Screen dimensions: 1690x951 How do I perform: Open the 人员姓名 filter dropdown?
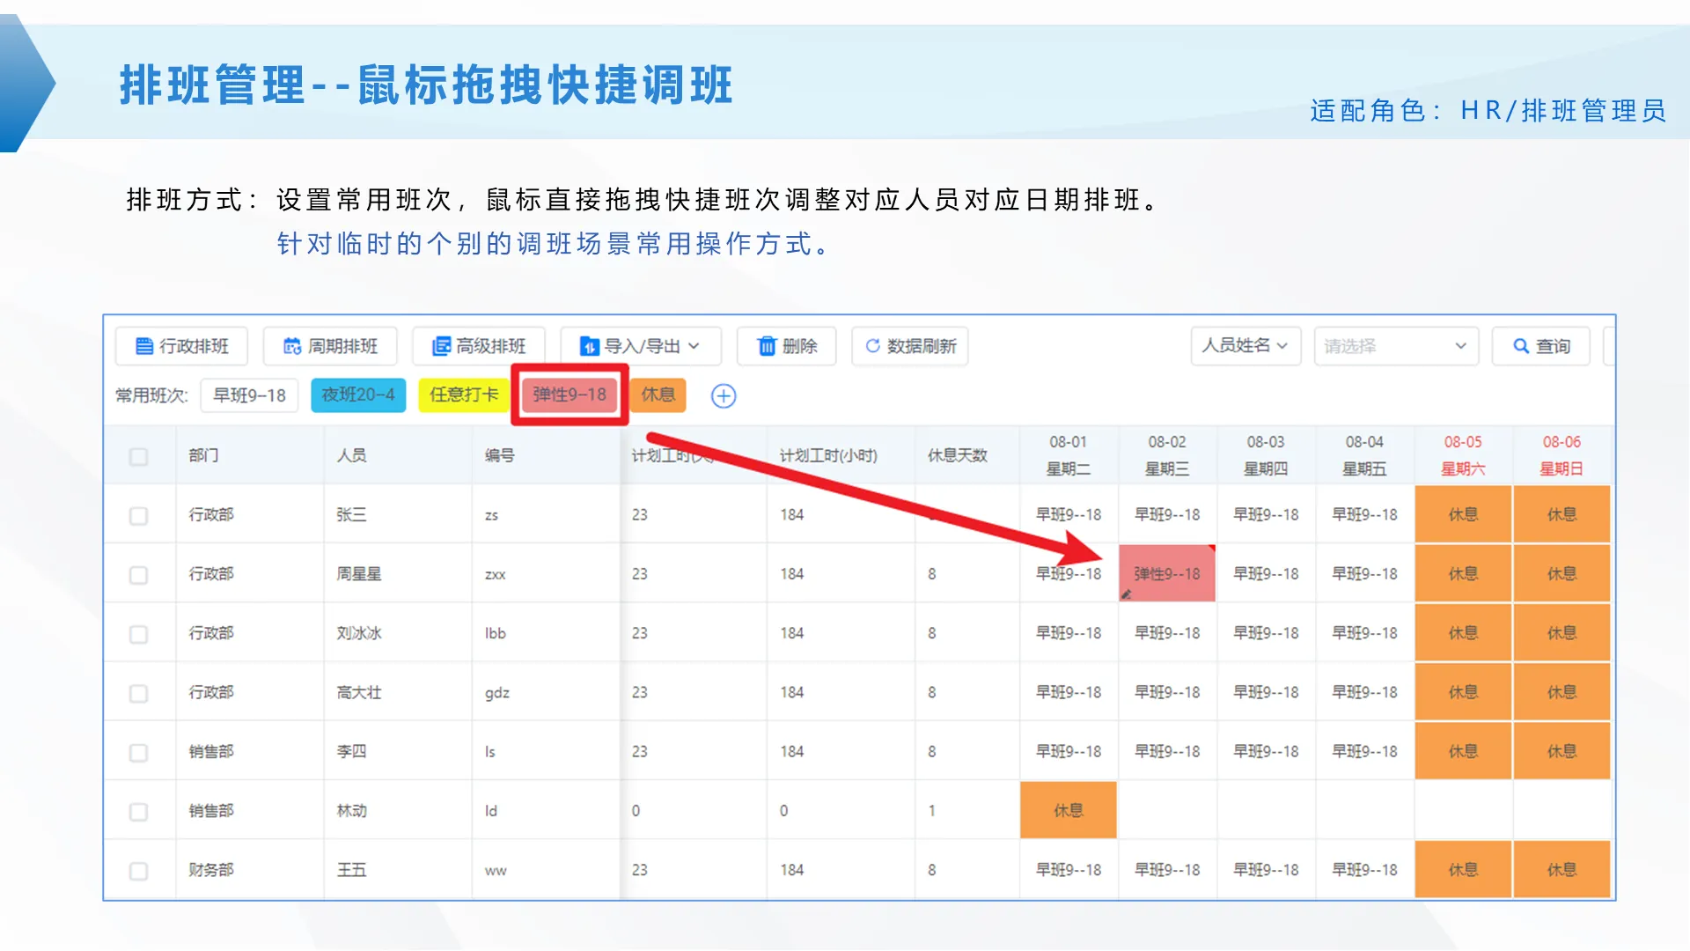coord(1245,346)
